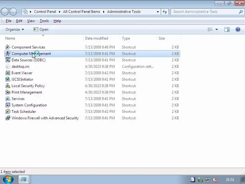Select the 'Services' name text

[x=18, y=99]
